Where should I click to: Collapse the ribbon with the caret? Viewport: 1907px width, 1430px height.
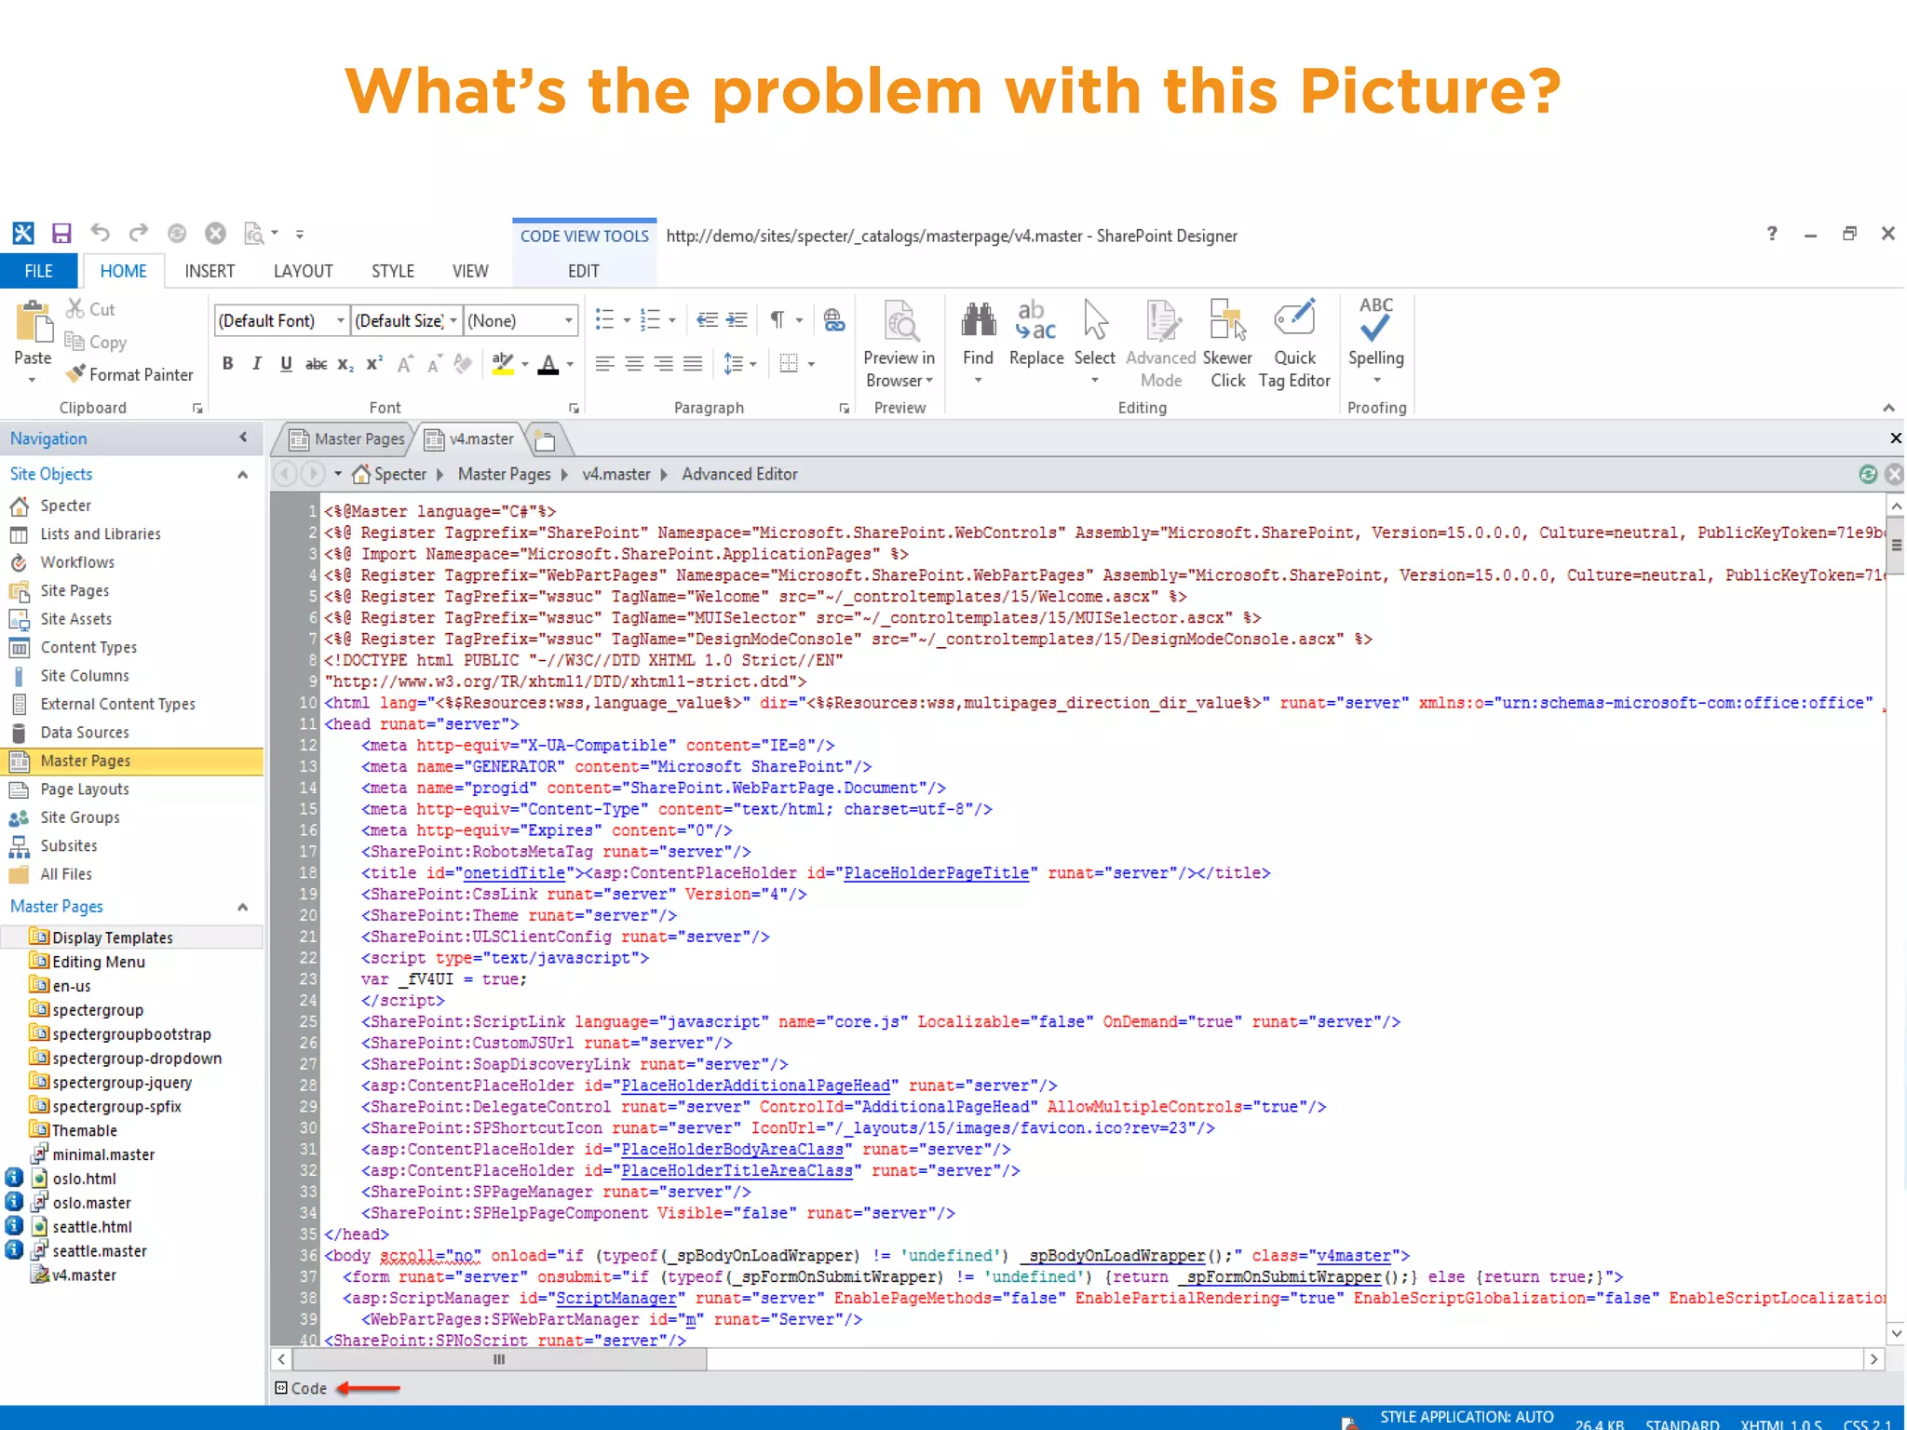[1888, 408]
